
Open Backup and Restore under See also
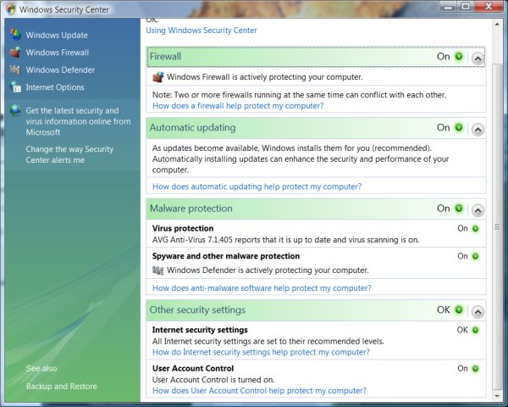point(61,387)
